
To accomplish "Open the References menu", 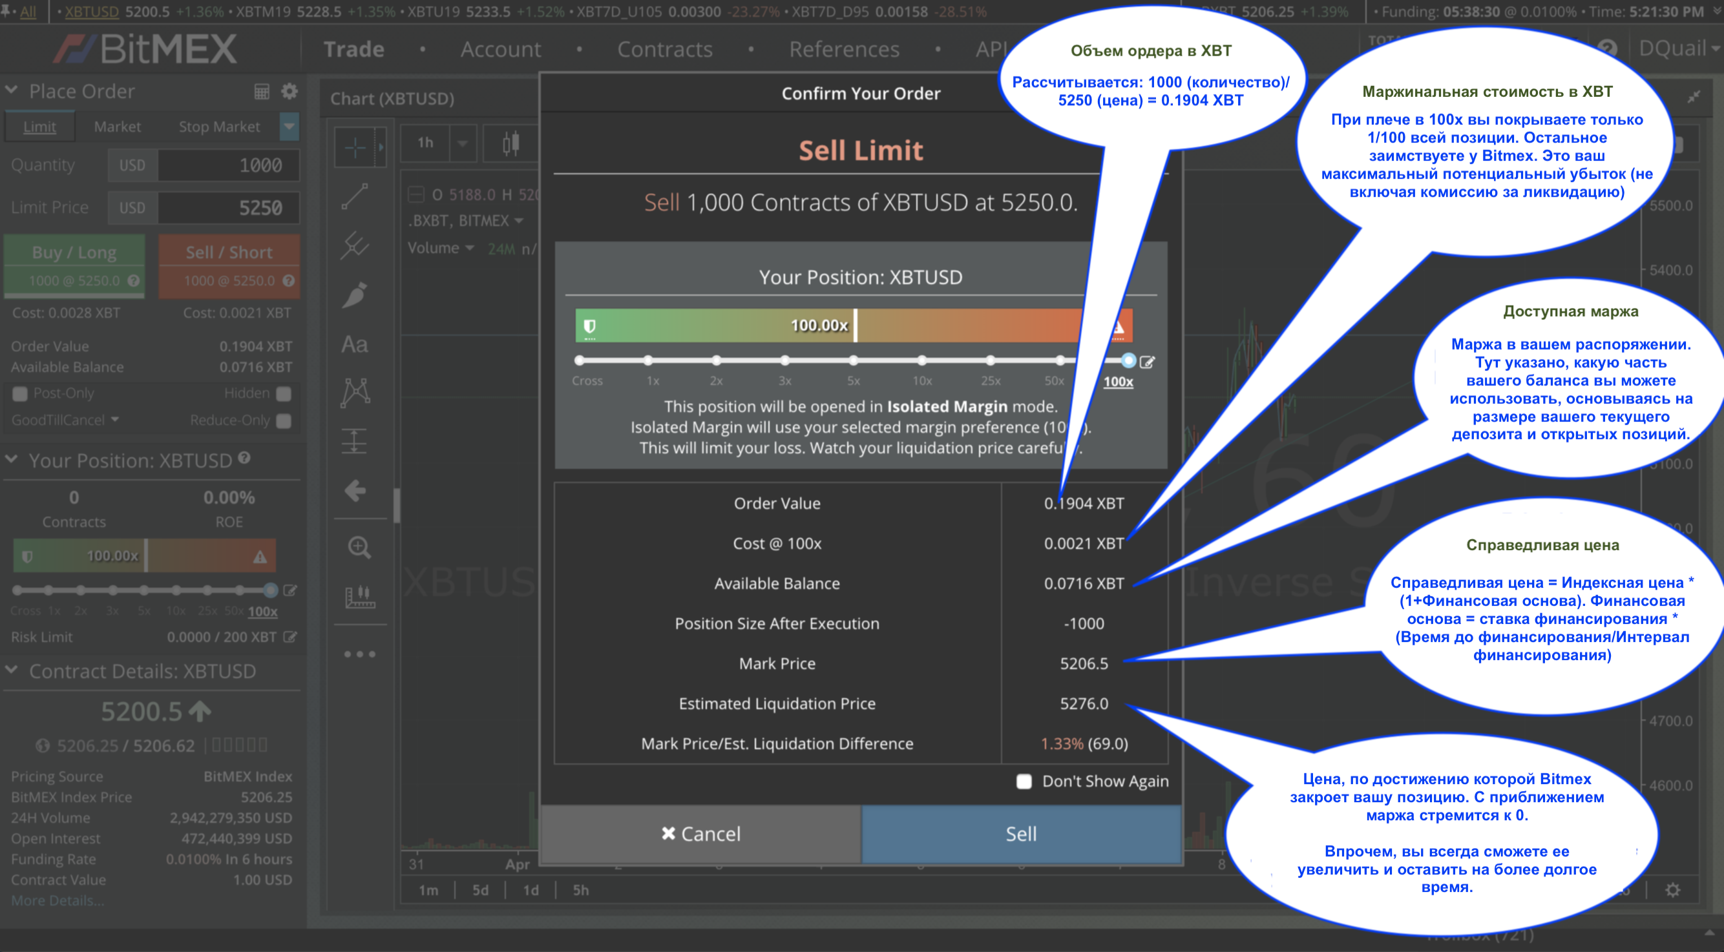I will (x=844, y=49).
